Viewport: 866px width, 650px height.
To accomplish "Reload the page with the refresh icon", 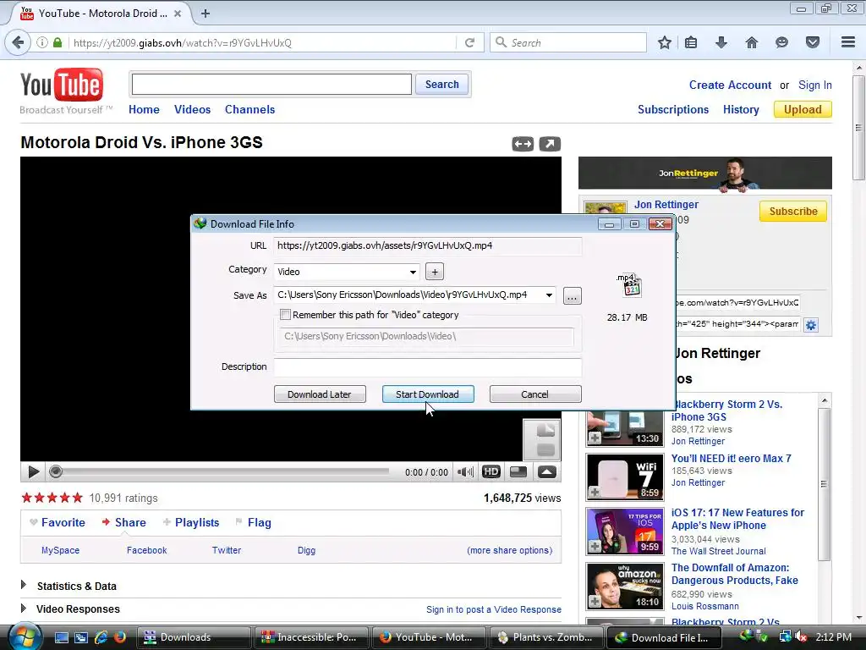I will click(x=469, y=42).
